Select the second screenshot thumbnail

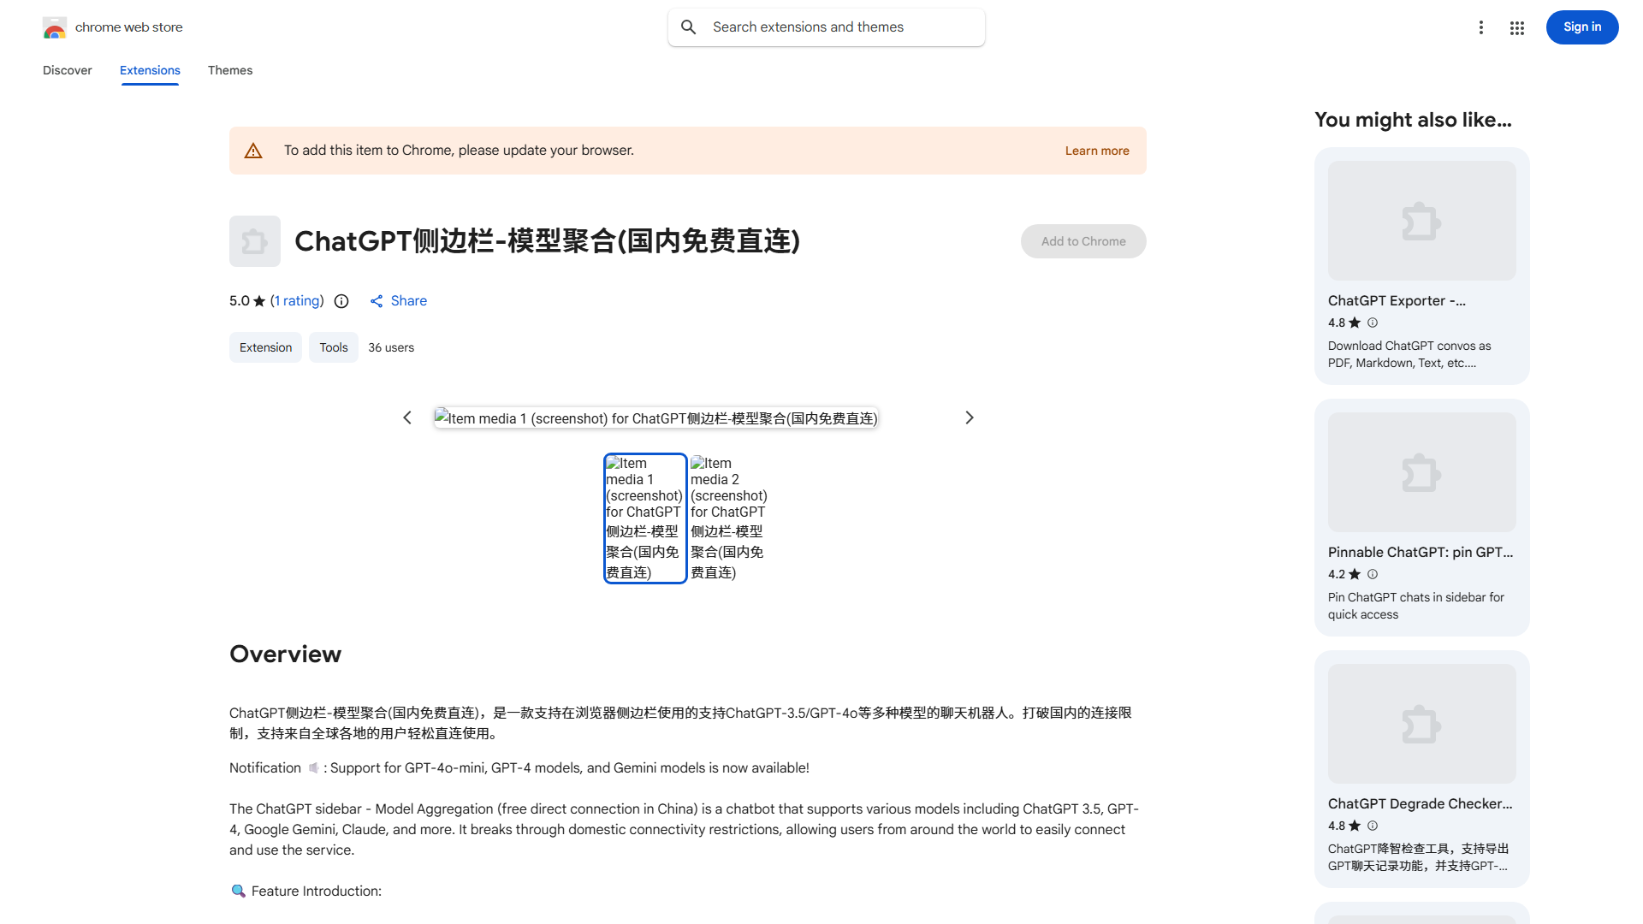728,518
